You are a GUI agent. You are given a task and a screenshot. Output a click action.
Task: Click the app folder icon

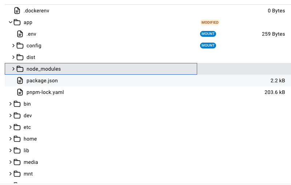tap(17, 22)
